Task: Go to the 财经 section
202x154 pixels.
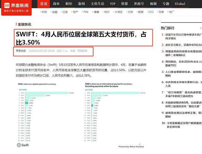Action: point(69,4)
